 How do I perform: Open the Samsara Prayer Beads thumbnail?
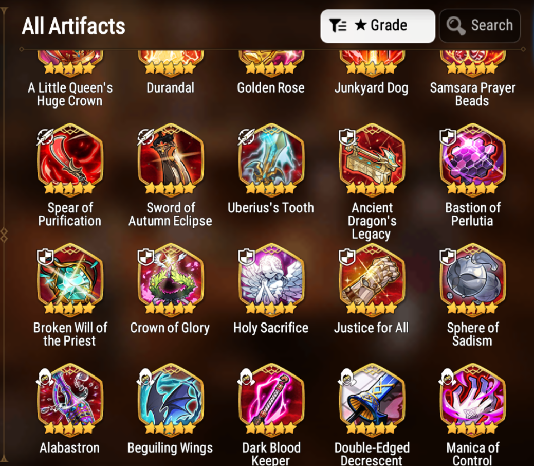[x=472, y=63]
